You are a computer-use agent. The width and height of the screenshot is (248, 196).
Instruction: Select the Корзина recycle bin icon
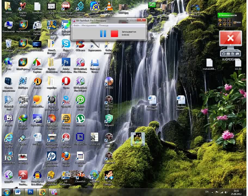pyautogui.click(x=8, y=45)
